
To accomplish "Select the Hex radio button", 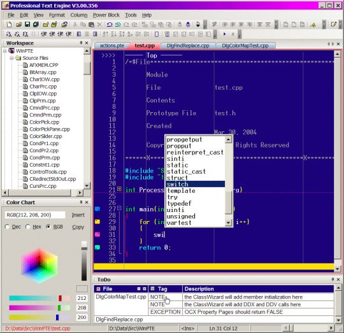I will click(x=27, y=227).
